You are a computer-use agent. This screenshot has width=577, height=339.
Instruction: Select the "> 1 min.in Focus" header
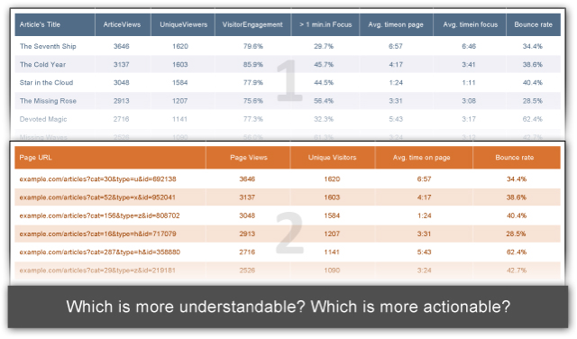coord(325,24)
